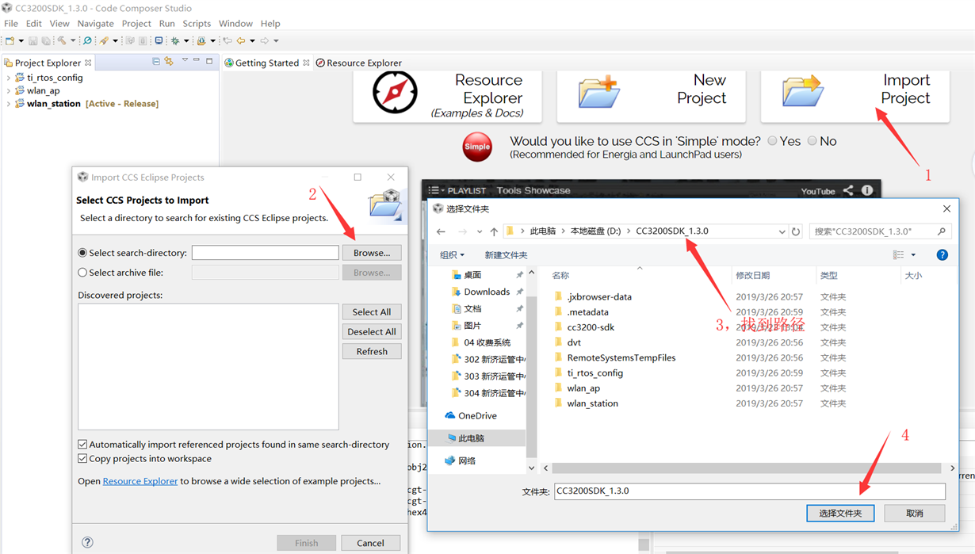Screen dimensions: 975x554
Task: Open the view options dropdown in folder dialog
Action: click(x=913, y=254)
